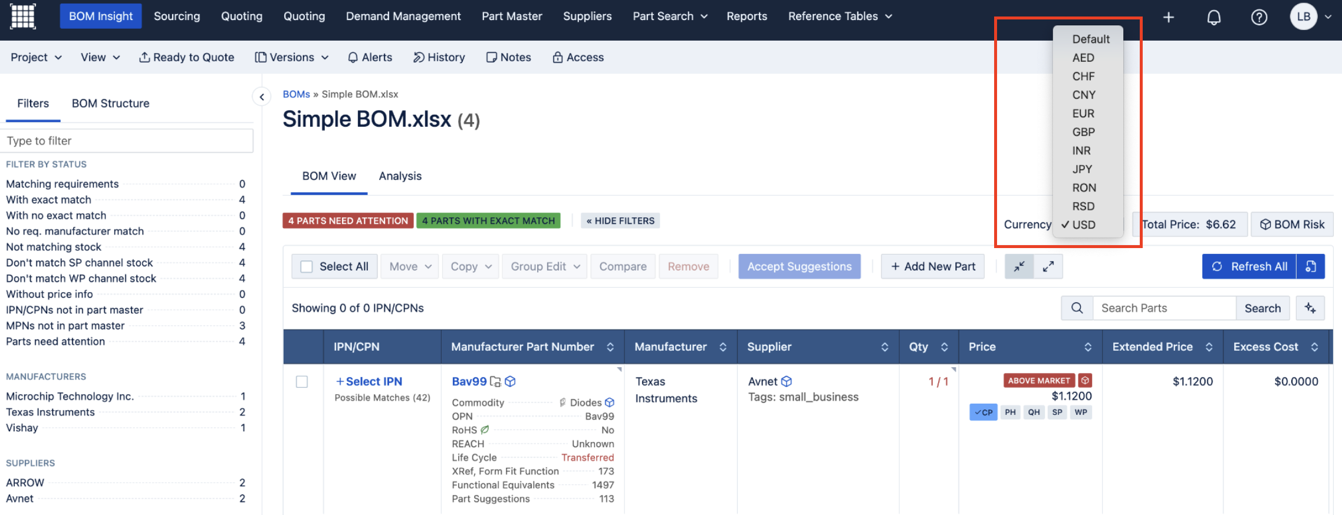Click the plus icon in top bar
The width and height of the screenshot is (1342, 515).
click(x=1168, y=17)
